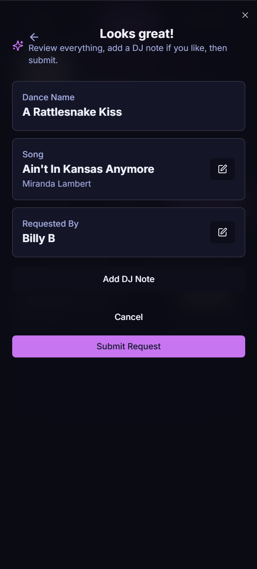Screen dimensions: 257x569
Task: Tap the A Rattlesnake Kiss dance title
Action: [x=72, y=112]
